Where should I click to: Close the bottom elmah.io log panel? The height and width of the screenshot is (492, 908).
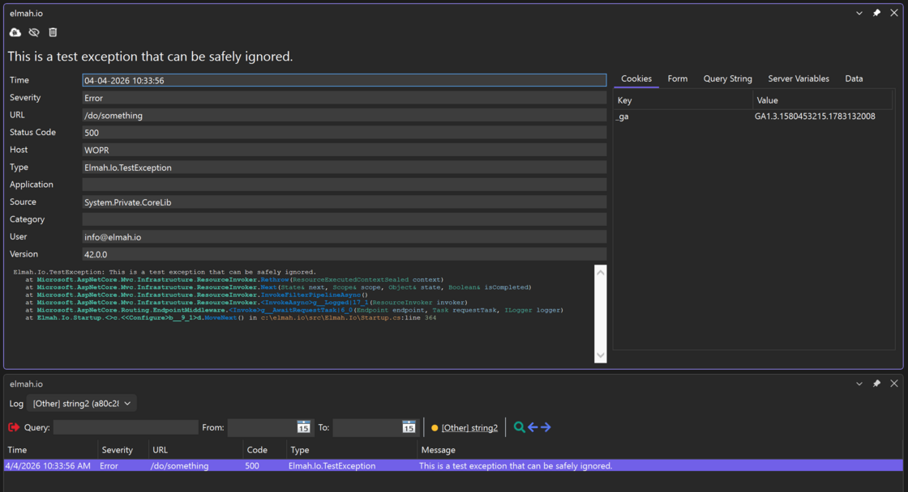tap(894, 384)
